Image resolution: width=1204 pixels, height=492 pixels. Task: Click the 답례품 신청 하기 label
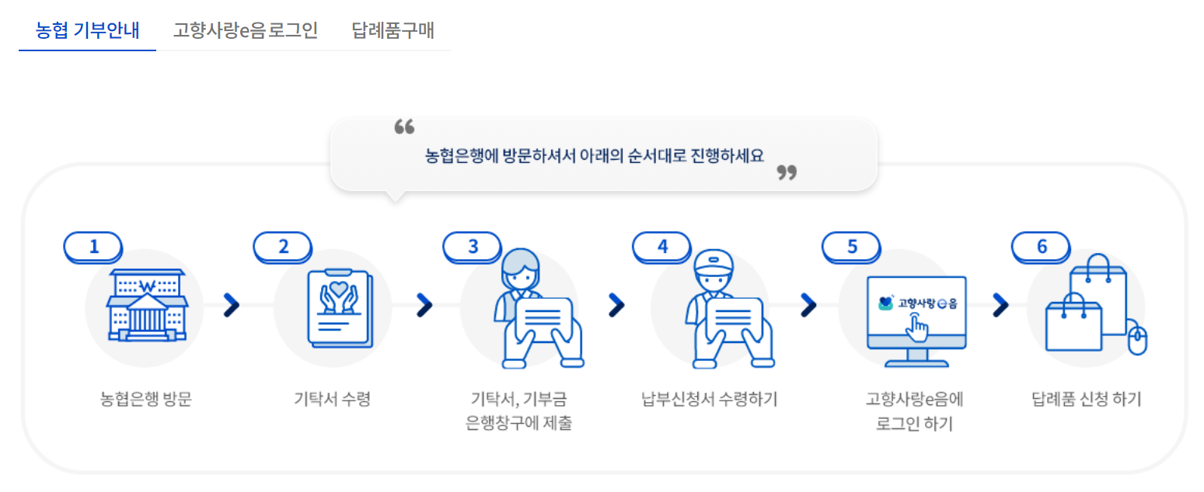[x=1086, y=400]
